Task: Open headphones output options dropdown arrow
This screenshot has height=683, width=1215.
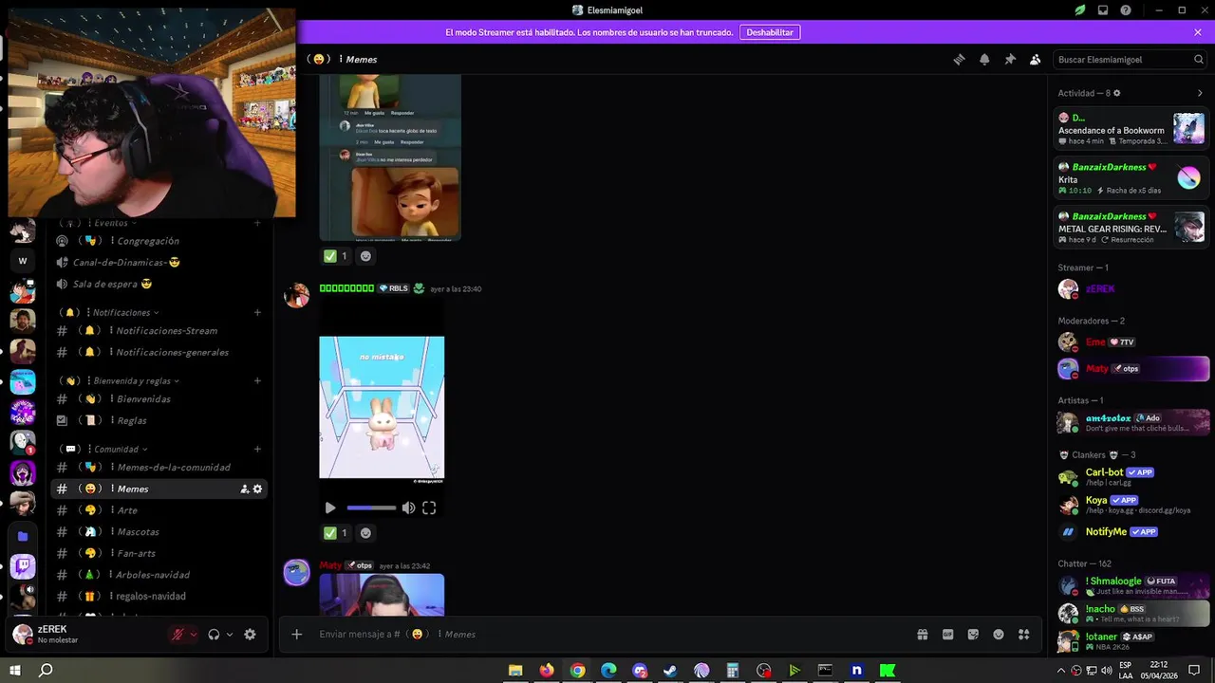Action: pyautogui.click(x=229, y=635)
